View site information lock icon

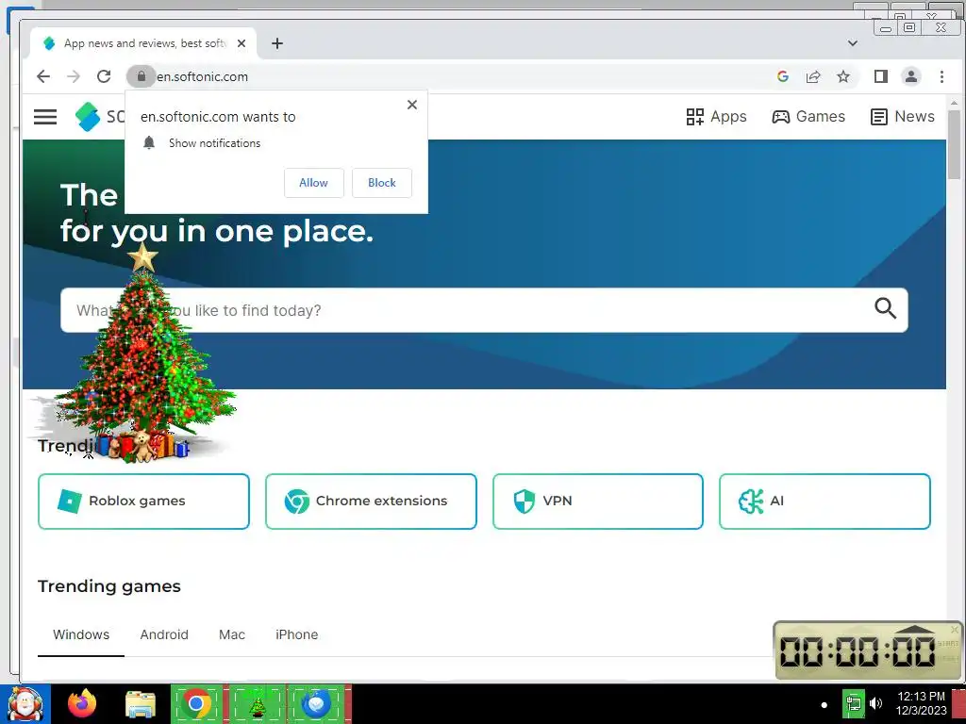click(x=142, y=76)
